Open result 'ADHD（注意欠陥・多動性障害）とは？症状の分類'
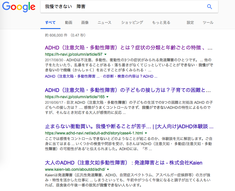Viewport: 235px width, 191px height. 128,48
